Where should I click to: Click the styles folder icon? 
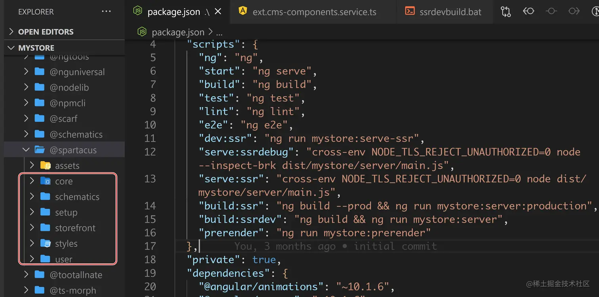click(x=46, y=244)
